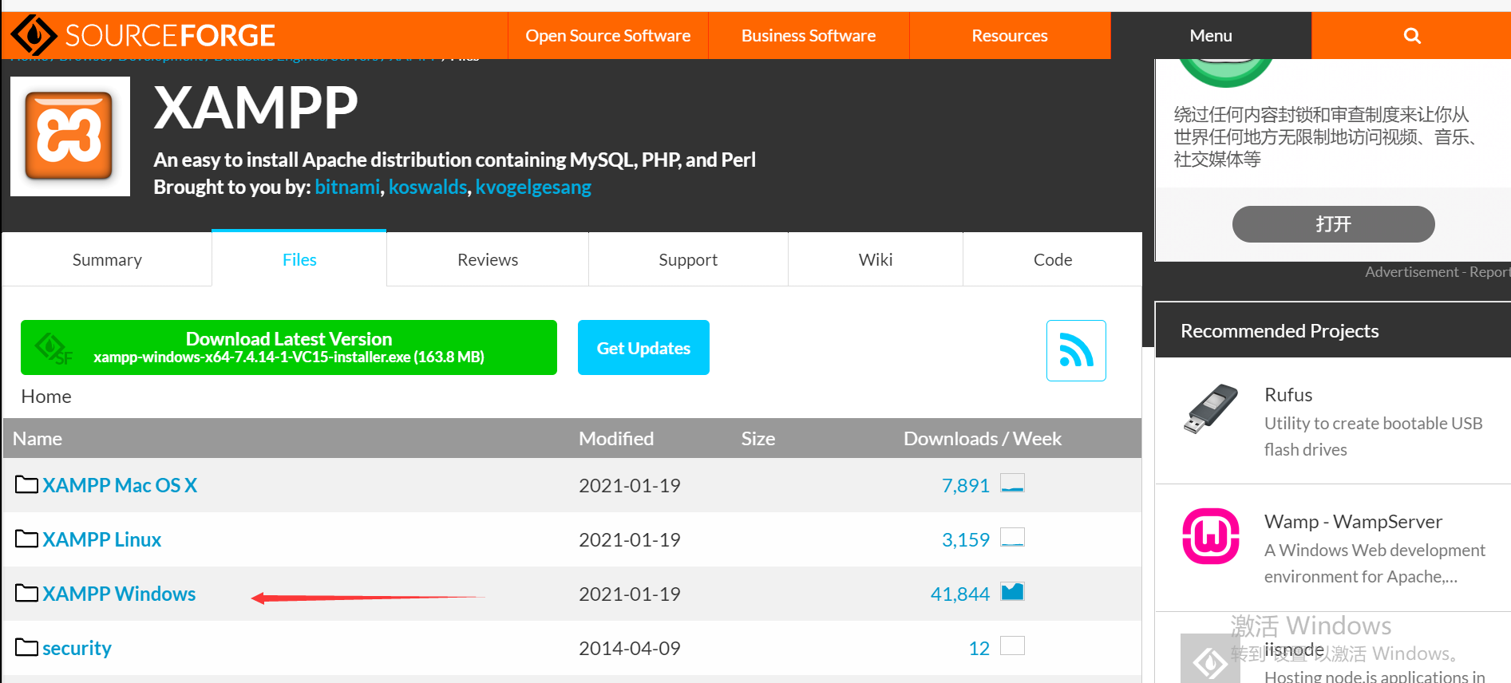Click the gray 打开 ad button
This screenshot has height=683, width=1511.
point(1333,224)
